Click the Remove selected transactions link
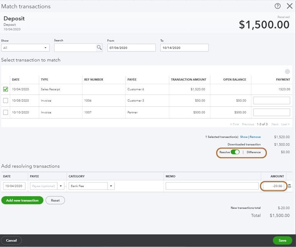296x247 pixels. point(255,137)
